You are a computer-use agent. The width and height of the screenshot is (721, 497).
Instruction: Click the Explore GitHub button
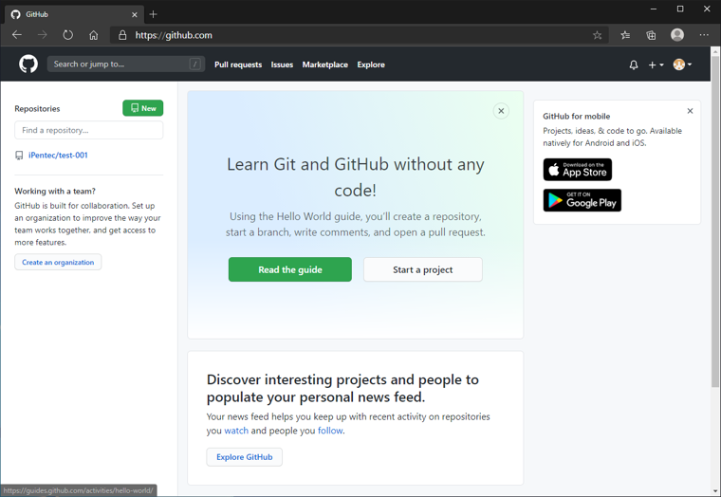(x=244, y=457)
